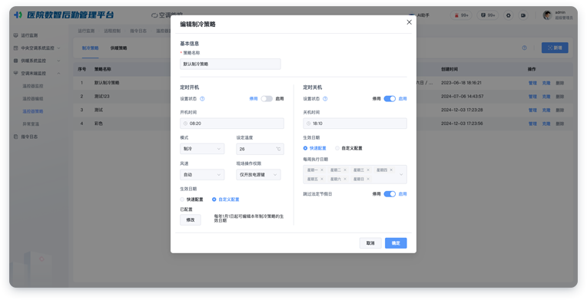The image size is (587, 300).
Task: Click 策略名称 input 默认制冷策略
Action: coord(230,64)
